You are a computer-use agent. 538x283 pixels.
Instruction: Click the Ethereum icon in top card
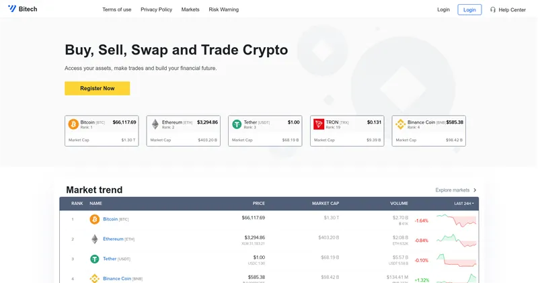point(155,124)
